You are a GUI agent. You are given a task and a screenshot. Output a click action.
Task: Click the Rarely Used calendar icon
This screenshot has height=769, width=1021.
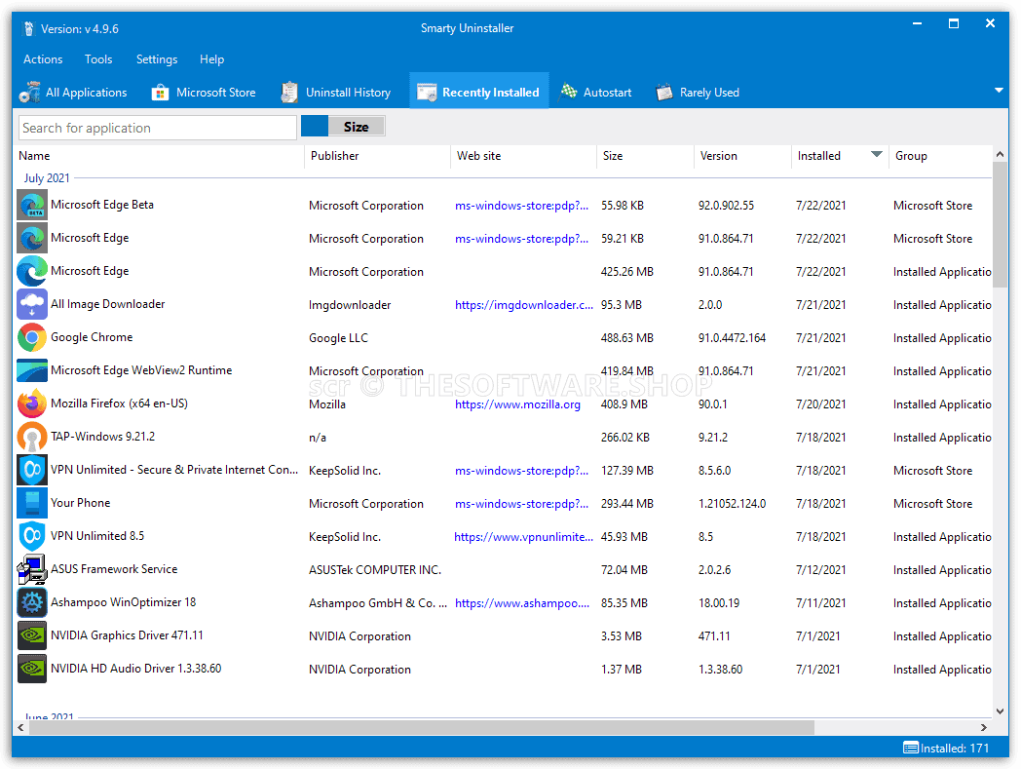coord(664,93)
